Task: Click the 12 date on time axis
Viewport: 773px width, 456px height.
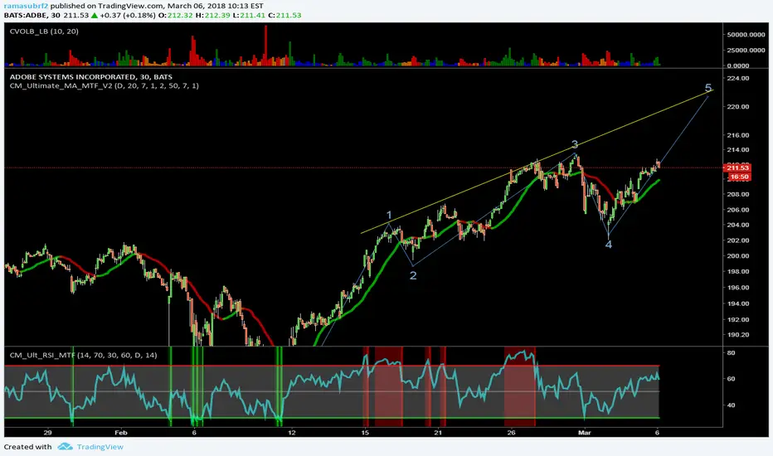Action: click(292, 433)
